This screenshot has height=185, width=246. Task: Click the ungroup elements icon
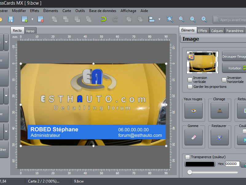[140, 19]
